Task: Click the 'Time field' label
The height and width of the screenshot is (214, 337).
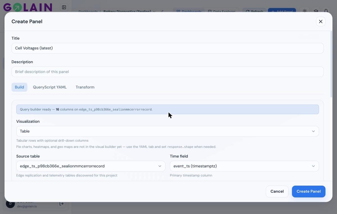Action: pos(179,156)
